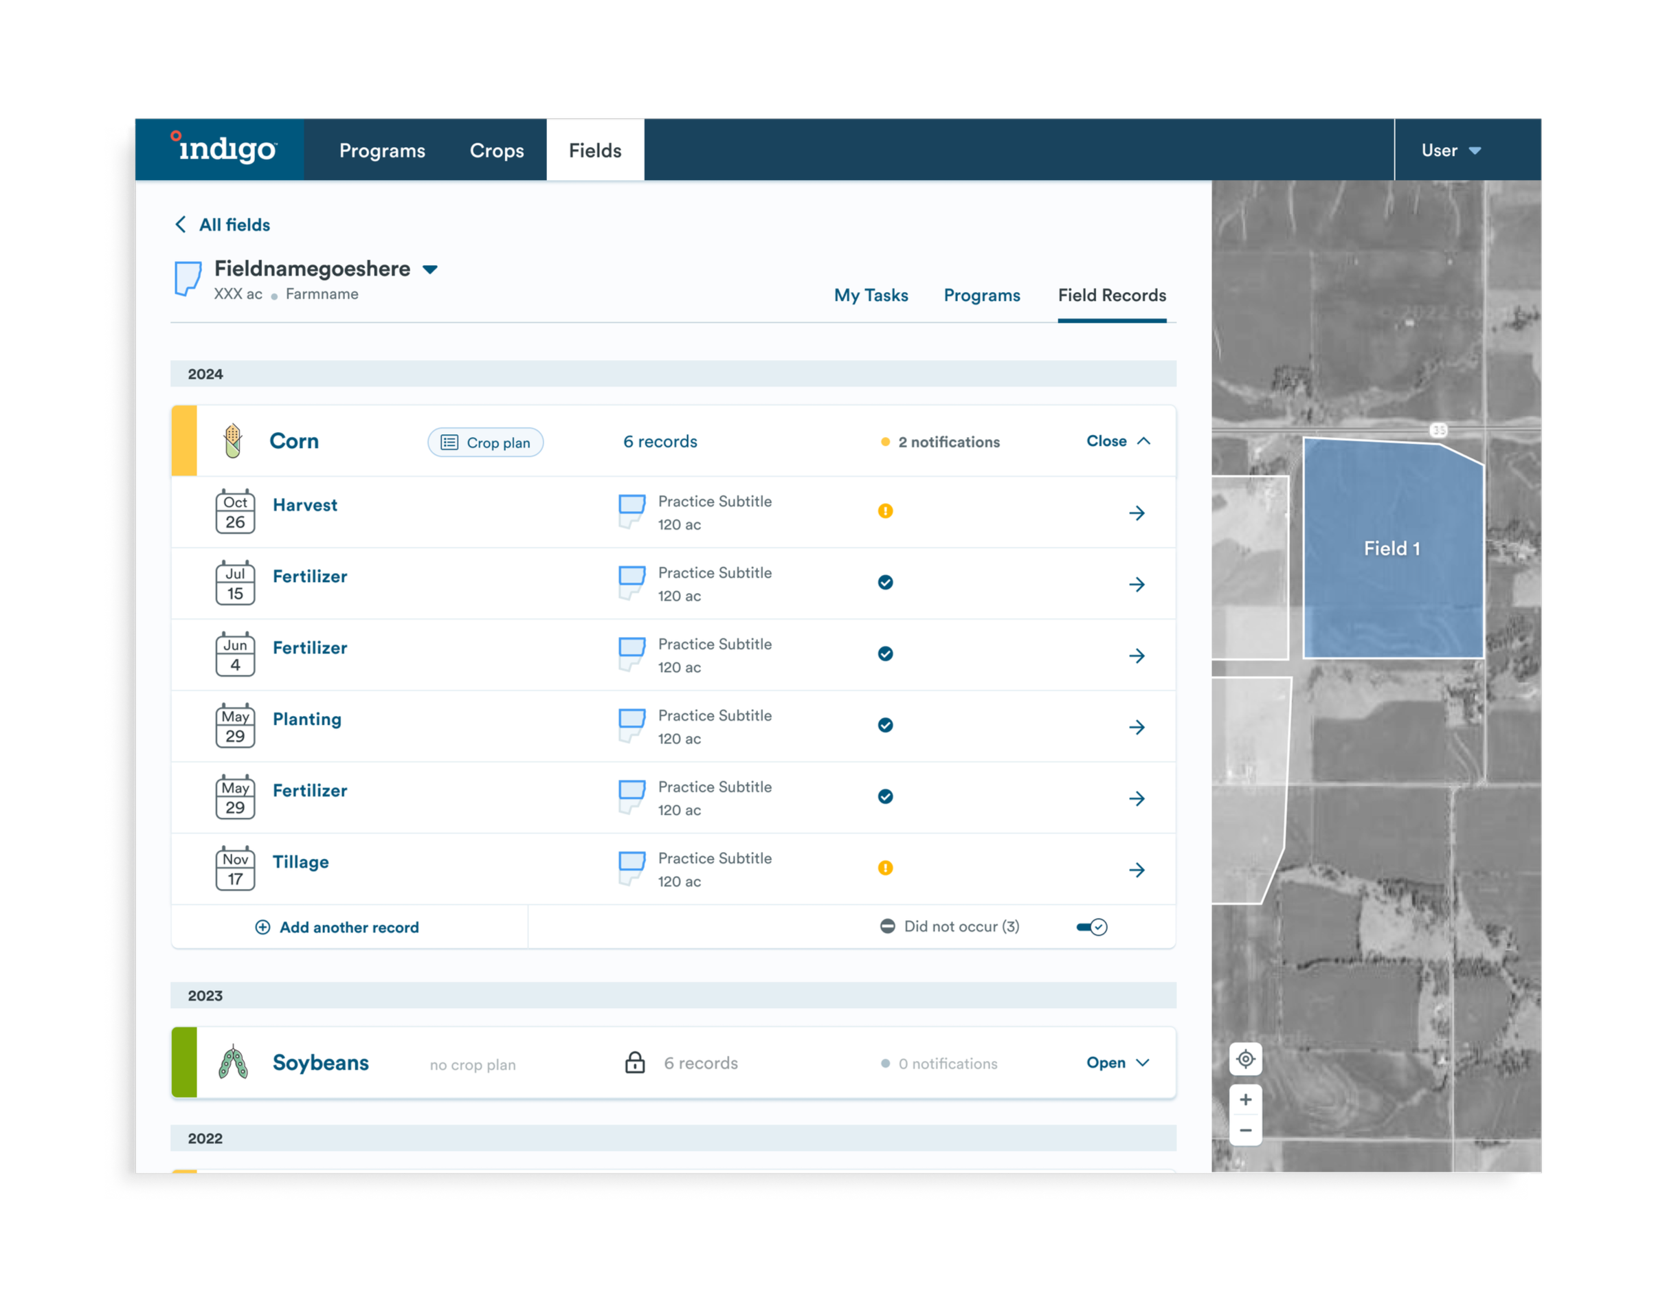
Task: Toggle the Did not occur switch
Action: tap(1092, 927)
